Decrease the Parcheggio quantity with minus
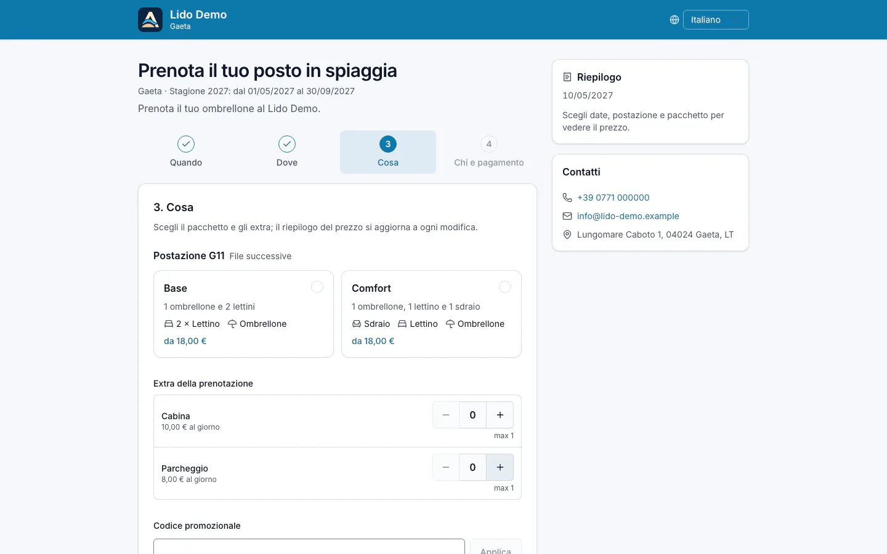 click(446, 467)
